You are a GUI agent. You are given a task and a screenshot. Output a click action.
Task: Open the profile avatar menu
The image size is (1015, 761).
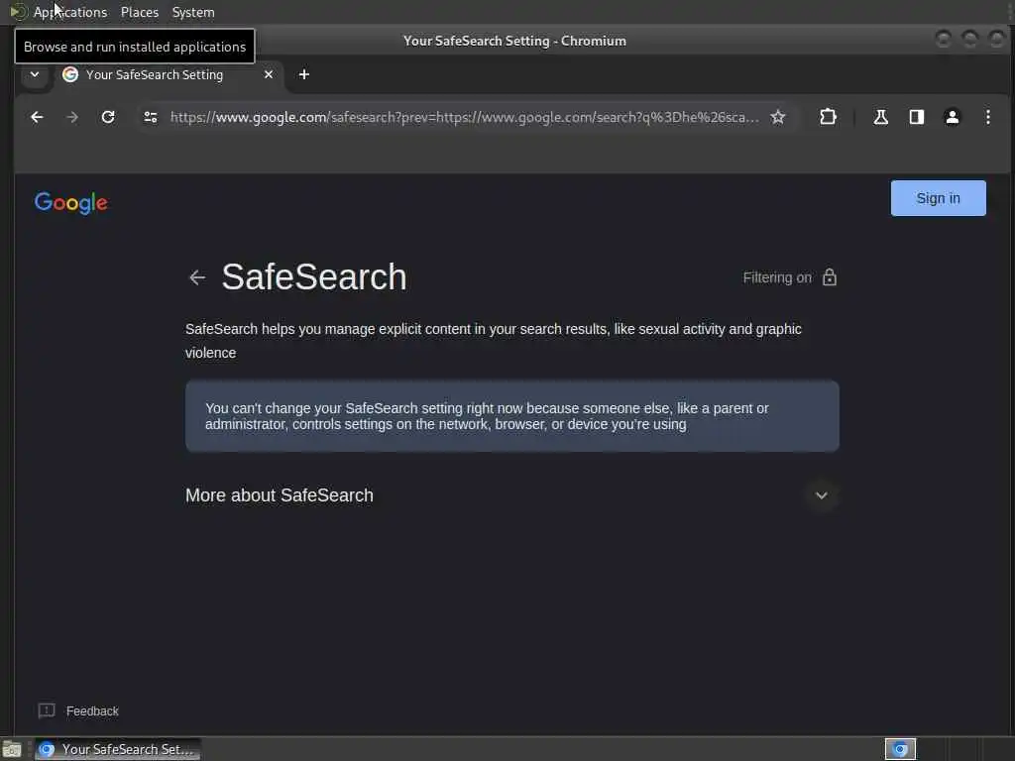pos(952,117)
